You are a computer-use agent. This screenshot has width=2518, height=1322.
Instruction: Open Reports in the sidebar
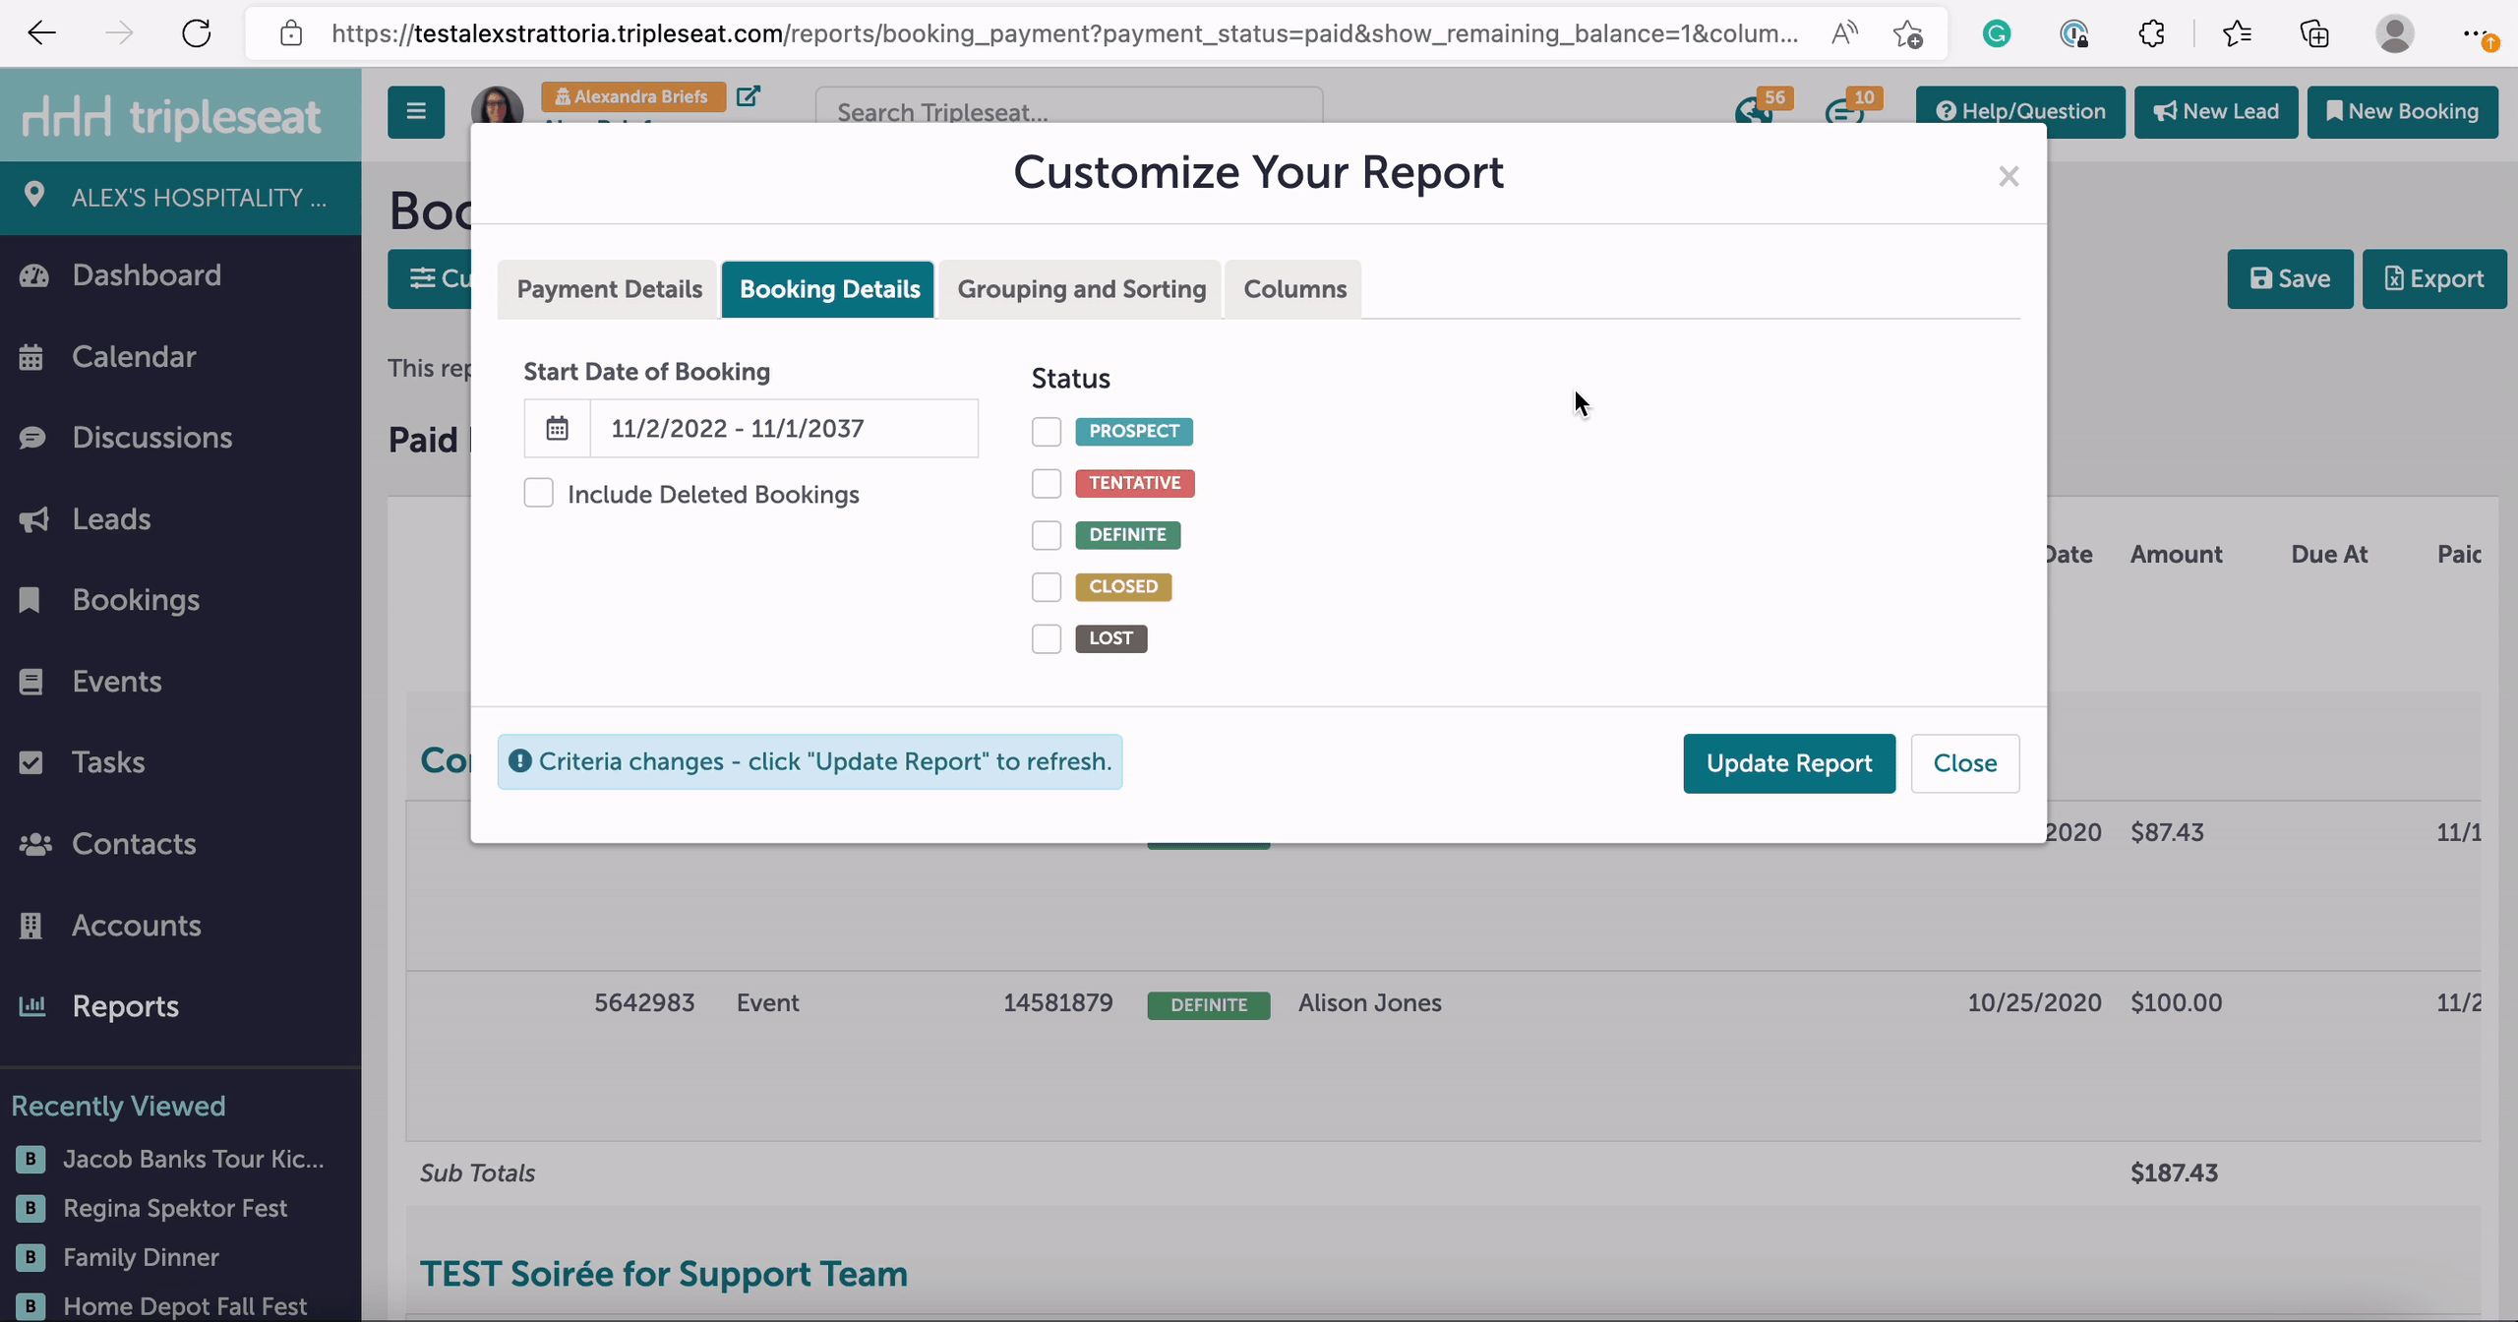tap(125, 1006)
